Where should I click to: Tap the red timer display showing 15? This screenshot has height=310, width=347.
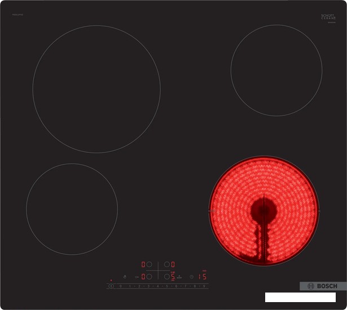click(x=201, y=277)
